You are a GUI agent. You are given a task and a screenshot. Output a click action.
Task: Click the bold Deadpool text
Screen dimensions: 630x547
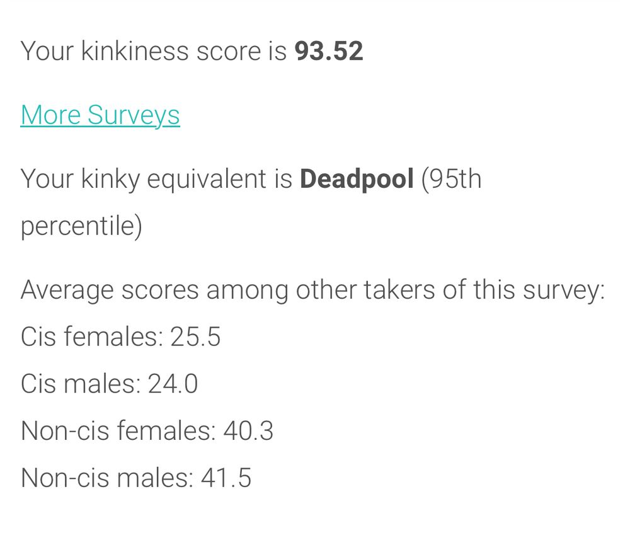(x=358, y=178)
